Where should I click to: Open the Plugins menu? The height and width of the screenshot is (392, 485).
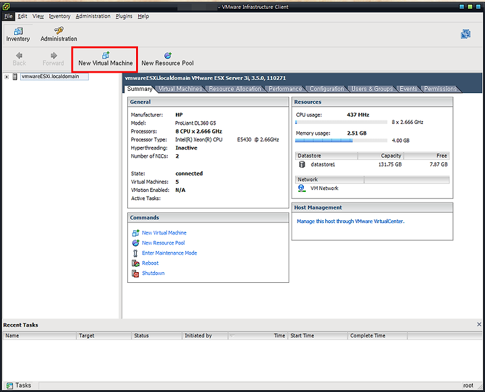[124, 16]
